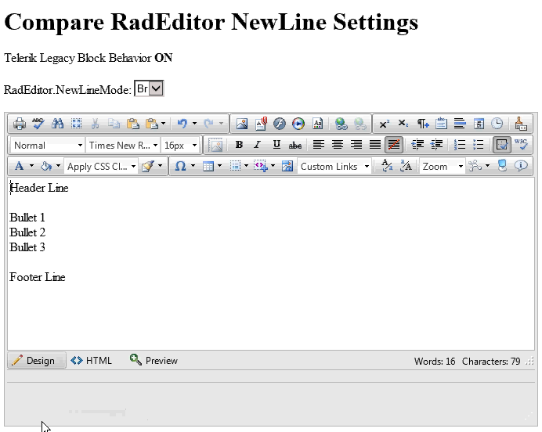Toggle Align Right
Image resolution: width=542 pixels, height=432 pixels.
point(356,145)
